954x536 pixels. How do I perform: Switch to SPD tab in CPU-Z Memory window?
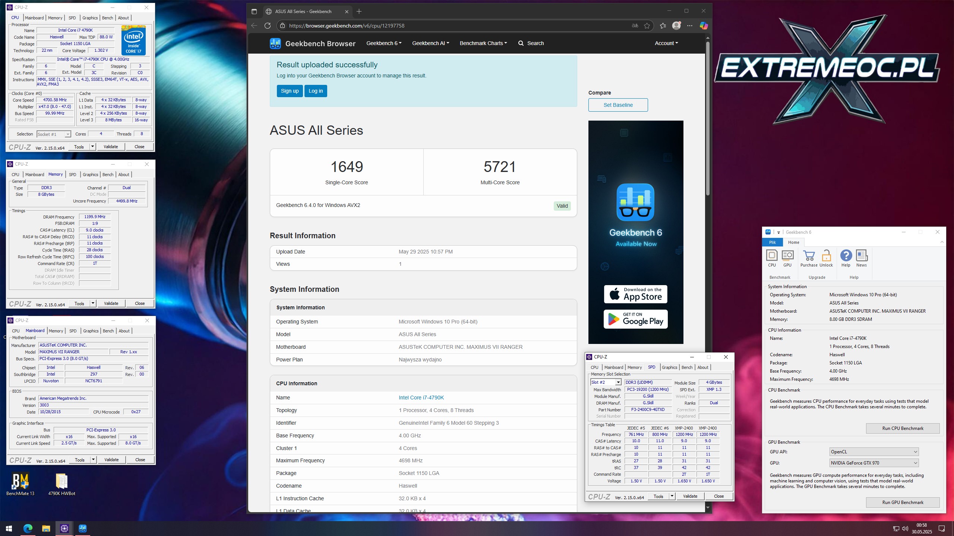73,175
